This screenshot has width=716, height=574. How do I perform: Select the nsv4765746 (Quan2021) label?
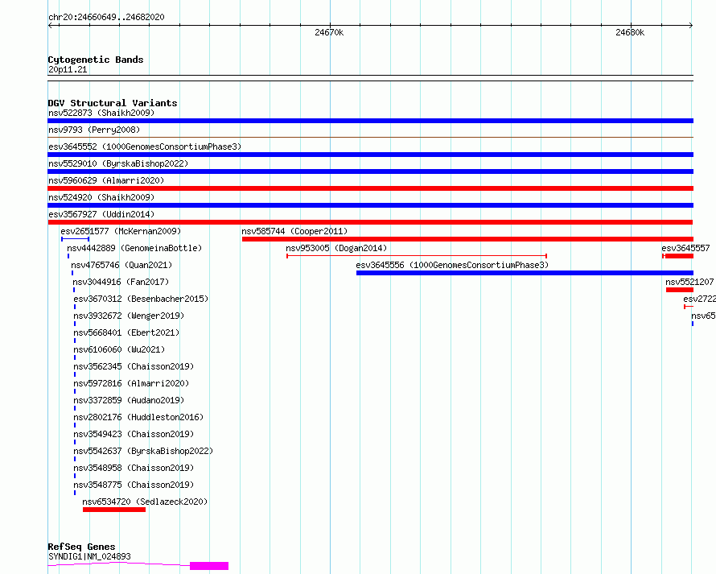coord(121,265)
